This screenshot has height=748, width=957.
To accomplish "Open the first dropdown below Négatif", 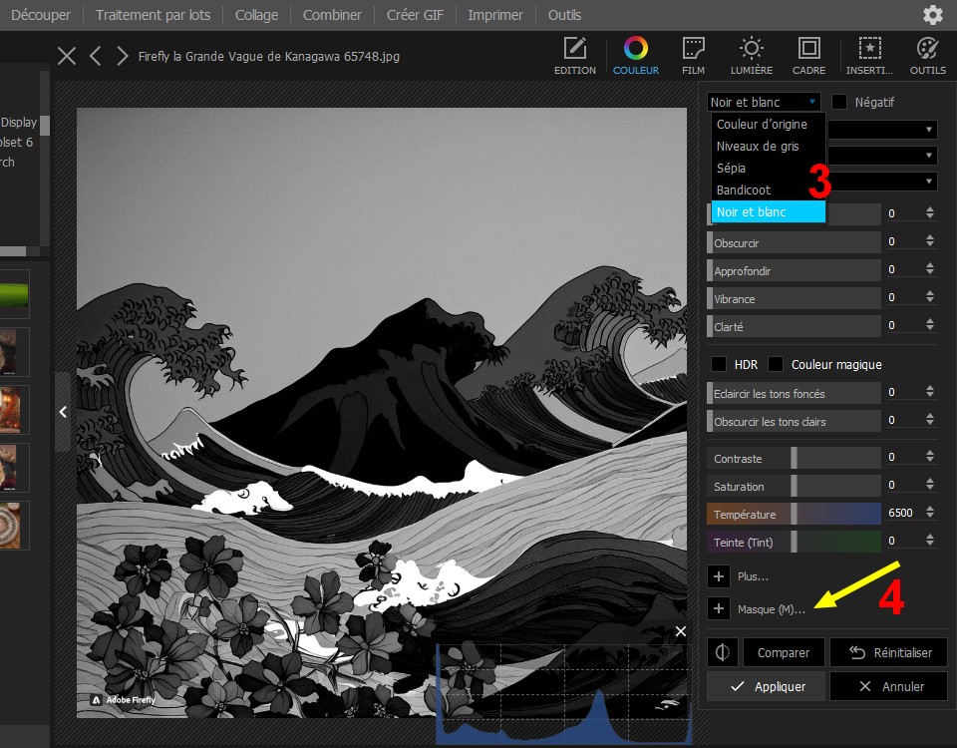I will tap(882, 130).
